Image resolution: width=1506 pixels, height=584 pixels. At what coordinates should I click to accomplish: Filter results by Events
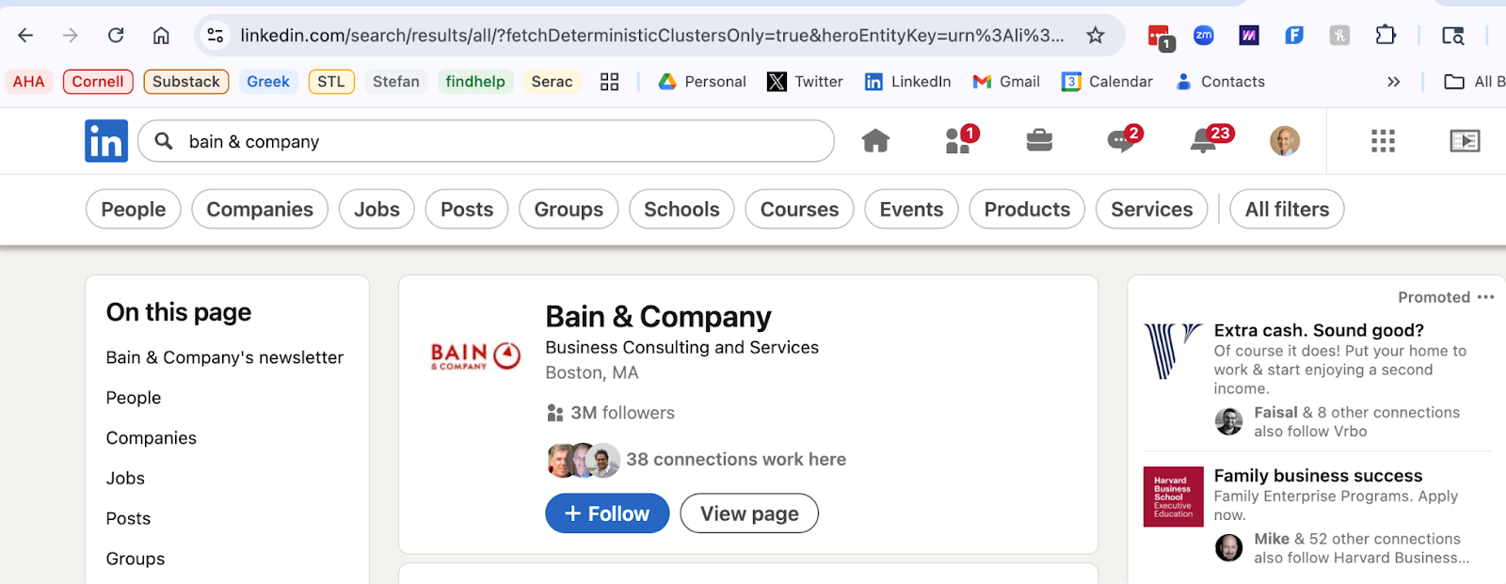coord(911,209)
